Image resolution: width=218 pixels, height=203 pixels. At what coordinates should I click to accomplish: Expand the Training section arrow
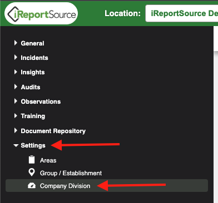click(16, 116)
